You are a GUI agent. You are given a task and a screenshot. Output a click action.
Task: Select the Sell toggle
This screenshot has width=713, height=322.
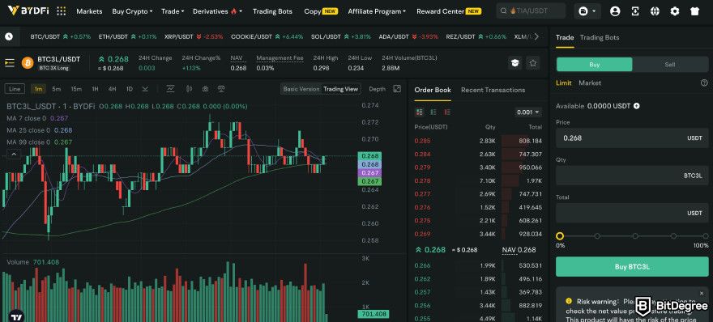pos(670,65)
